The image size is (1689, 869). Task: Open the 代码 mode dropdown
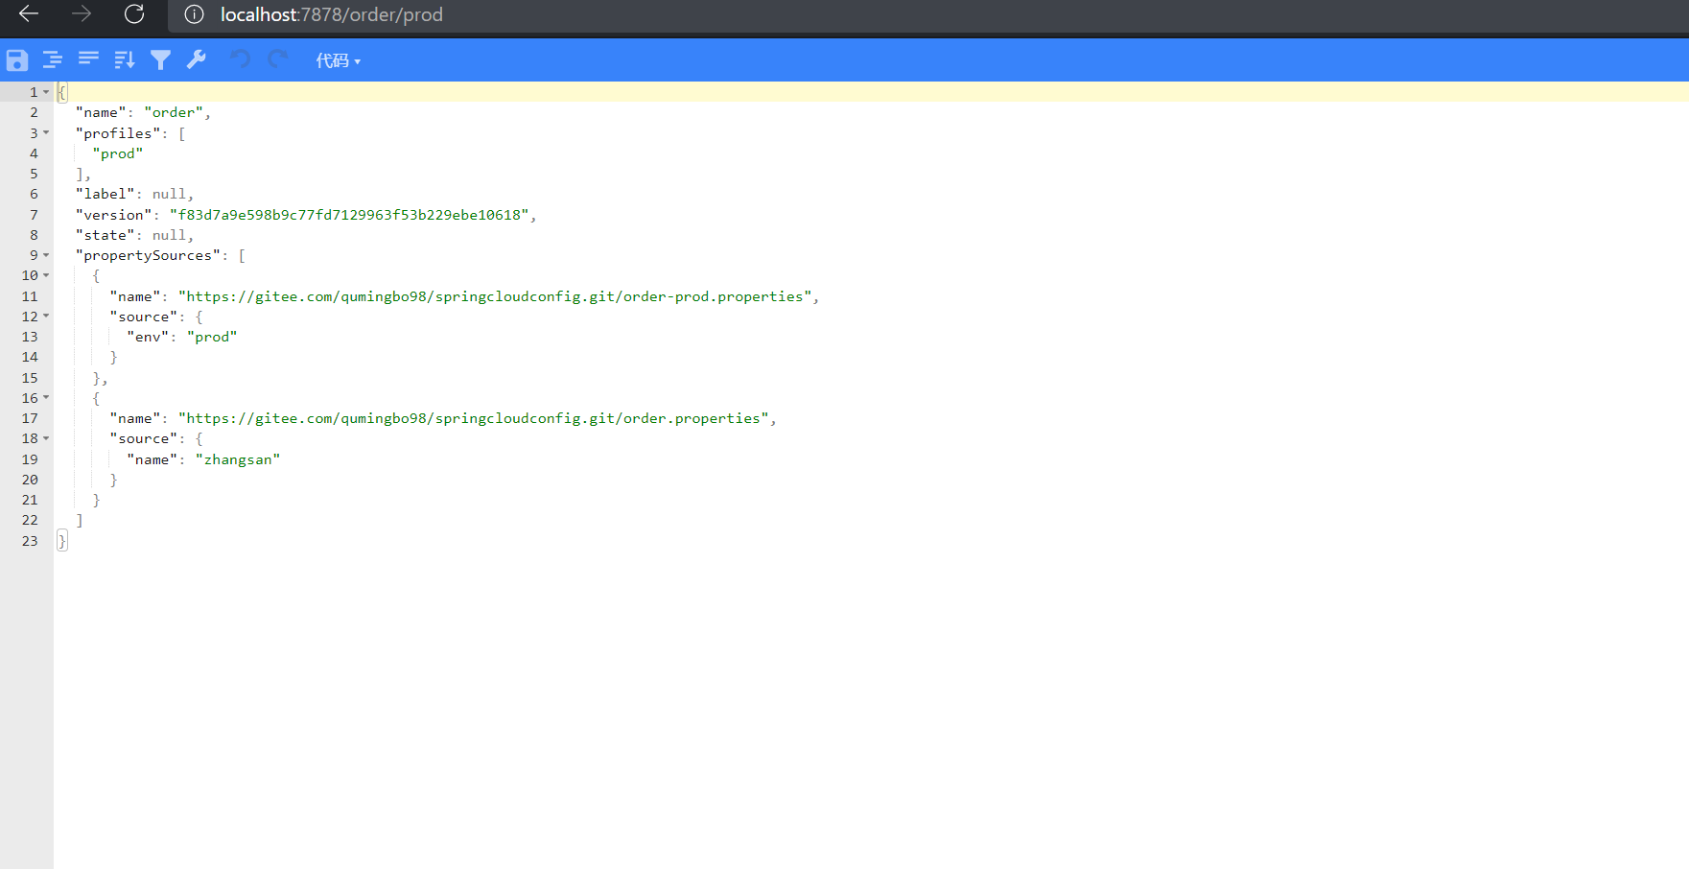(339, 60)
